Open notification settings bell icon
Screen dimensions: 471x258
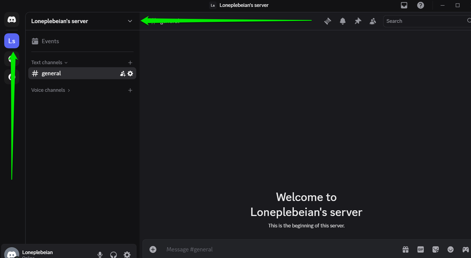tap(343, 21)
